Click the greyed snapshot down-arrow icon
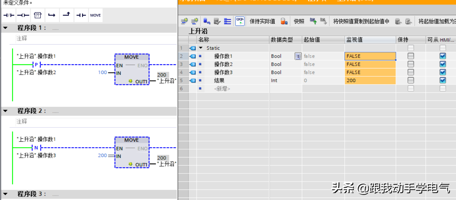The width and height of the screenshot is (456, 200). point(323,21)
